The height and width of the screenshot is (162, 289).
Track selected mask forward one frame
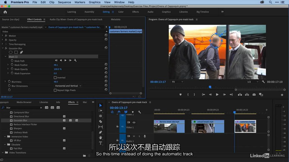point(70,60)
